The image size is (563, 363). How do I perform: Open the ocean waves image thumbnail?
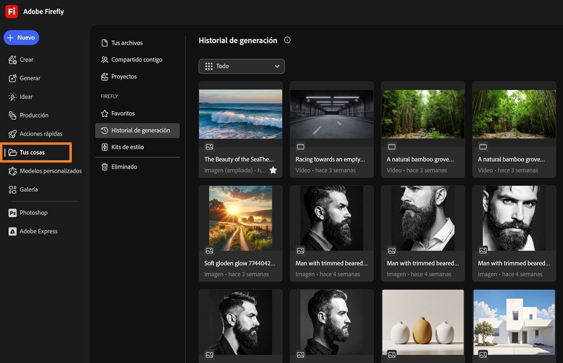pos(241,114)
